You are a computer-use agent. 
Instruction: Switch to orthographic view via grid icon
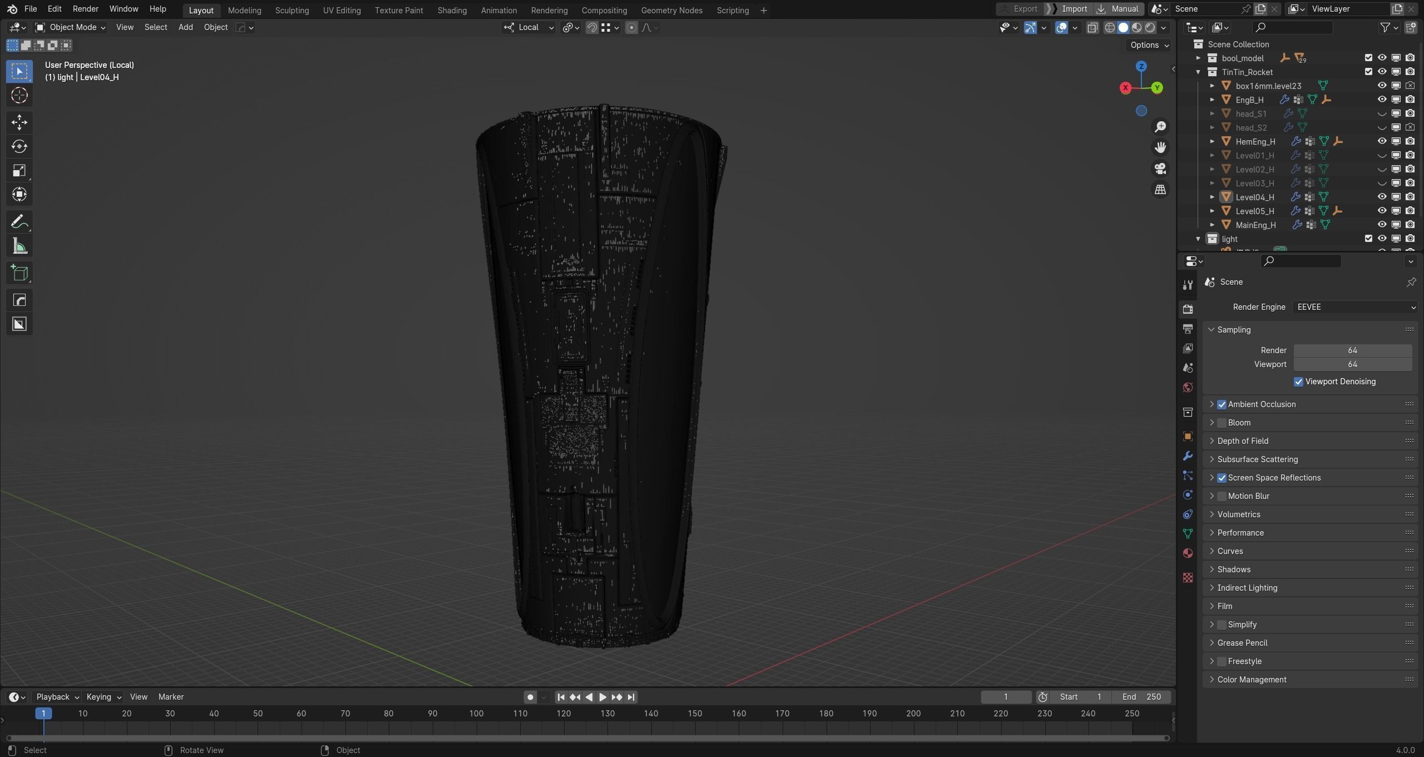1160,190
